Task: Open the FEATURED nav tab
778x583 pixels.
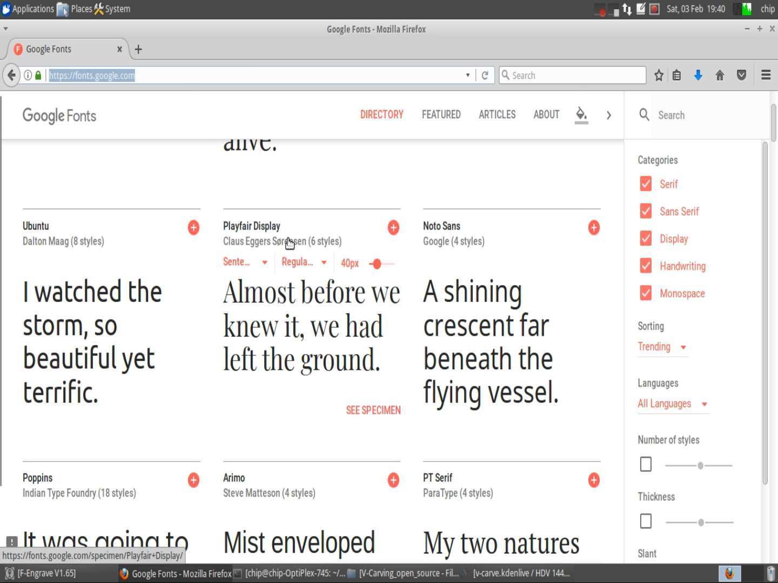Action: pos(441,114)
